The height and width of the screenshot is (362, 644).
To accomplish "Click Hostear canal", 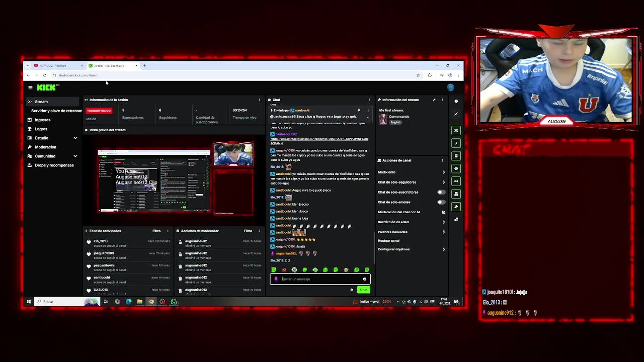I will (388, 241).
